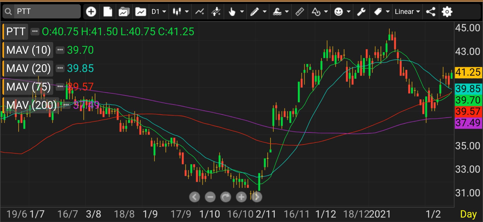Select the shapes drawing tool

tap(316, 12)
